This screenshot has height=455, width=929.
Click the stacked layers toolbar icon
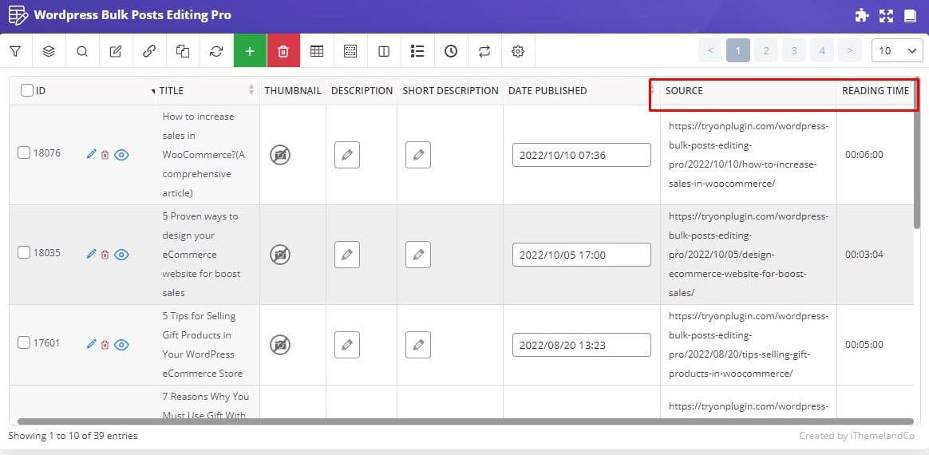pos(49,51)
